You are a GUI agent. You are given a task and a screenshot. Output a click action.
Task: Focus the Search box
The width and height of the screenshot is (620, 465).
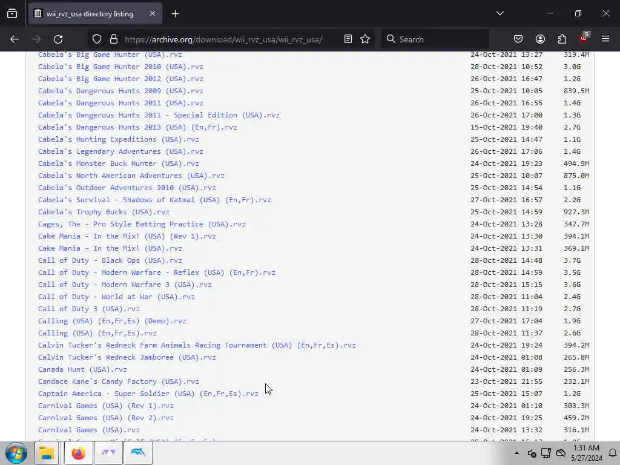[435, 39]
